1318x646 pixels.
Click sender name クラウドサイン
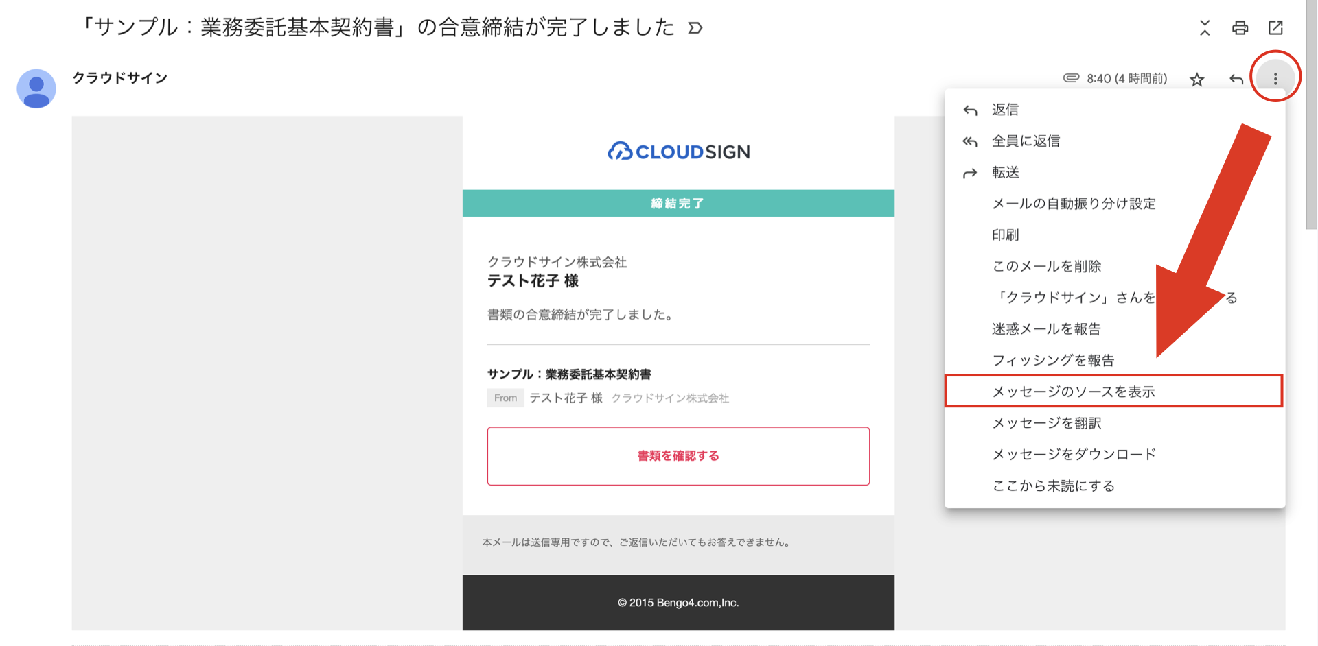120,78
